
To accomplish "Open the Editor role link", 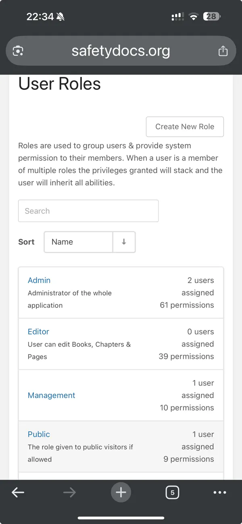I will click(x=38, y=331).
